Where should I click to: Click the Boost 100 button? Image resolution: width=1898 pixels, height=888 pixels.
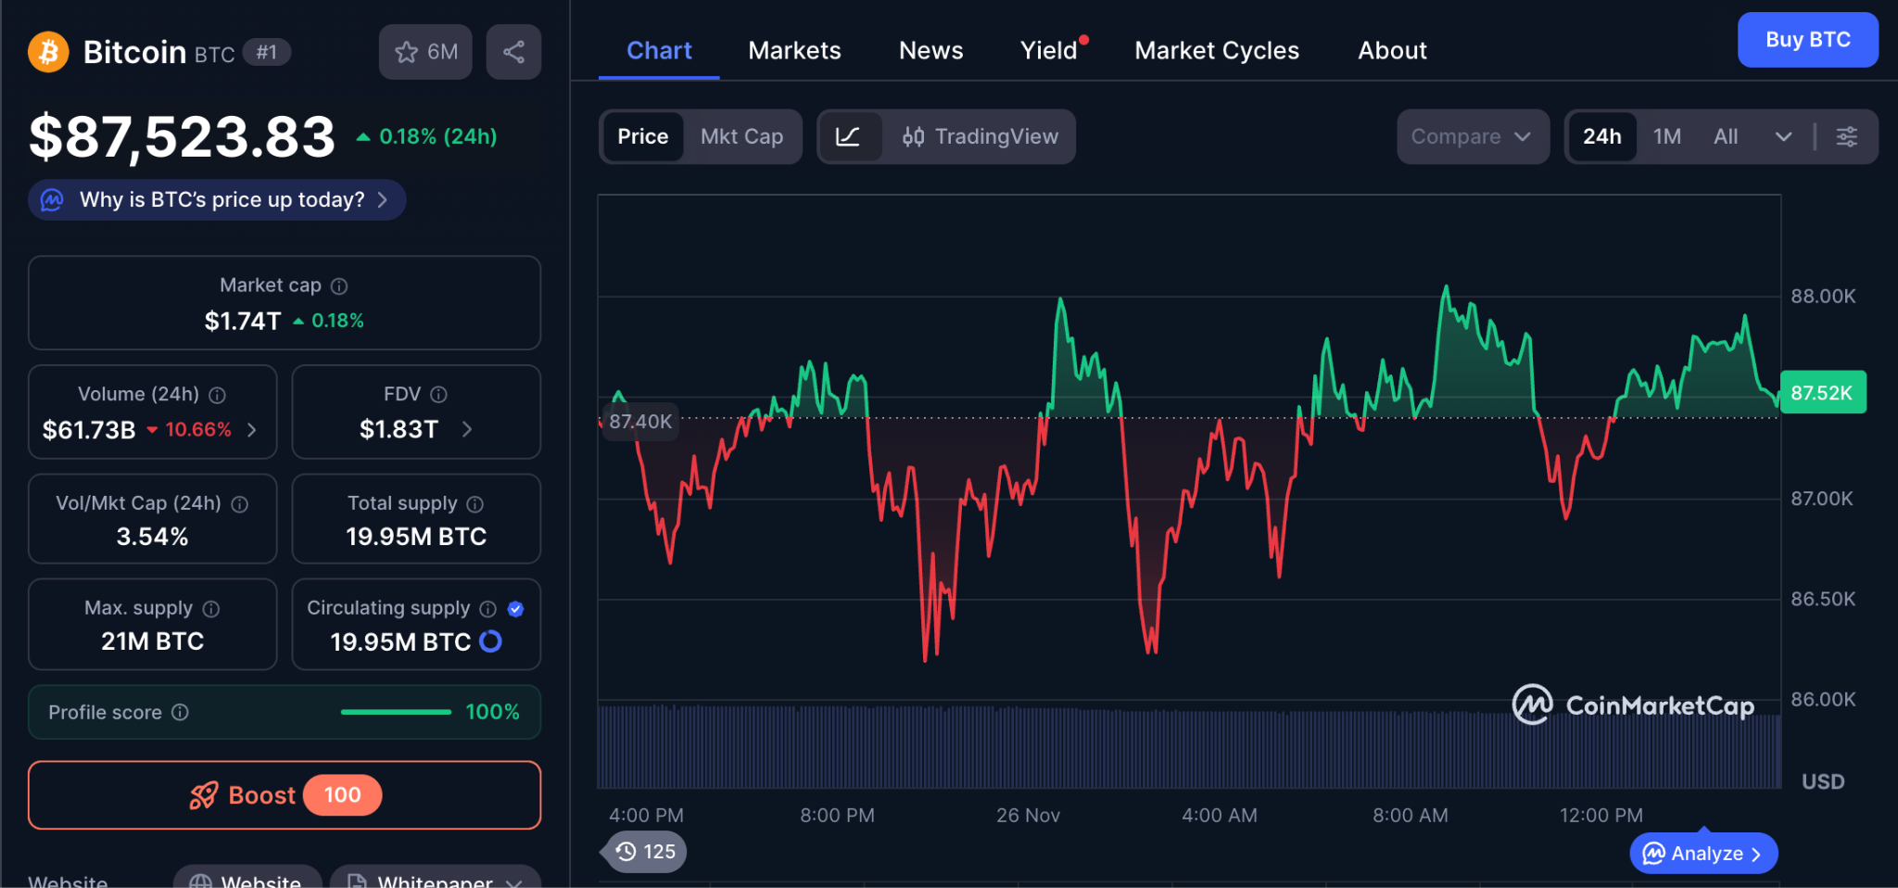point(285,795)
